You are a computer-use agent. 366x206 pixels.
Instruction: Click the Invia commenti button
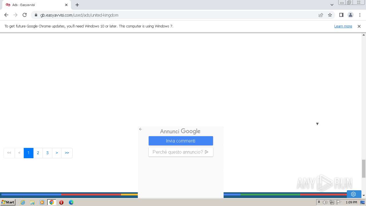[x=181, y=141]
